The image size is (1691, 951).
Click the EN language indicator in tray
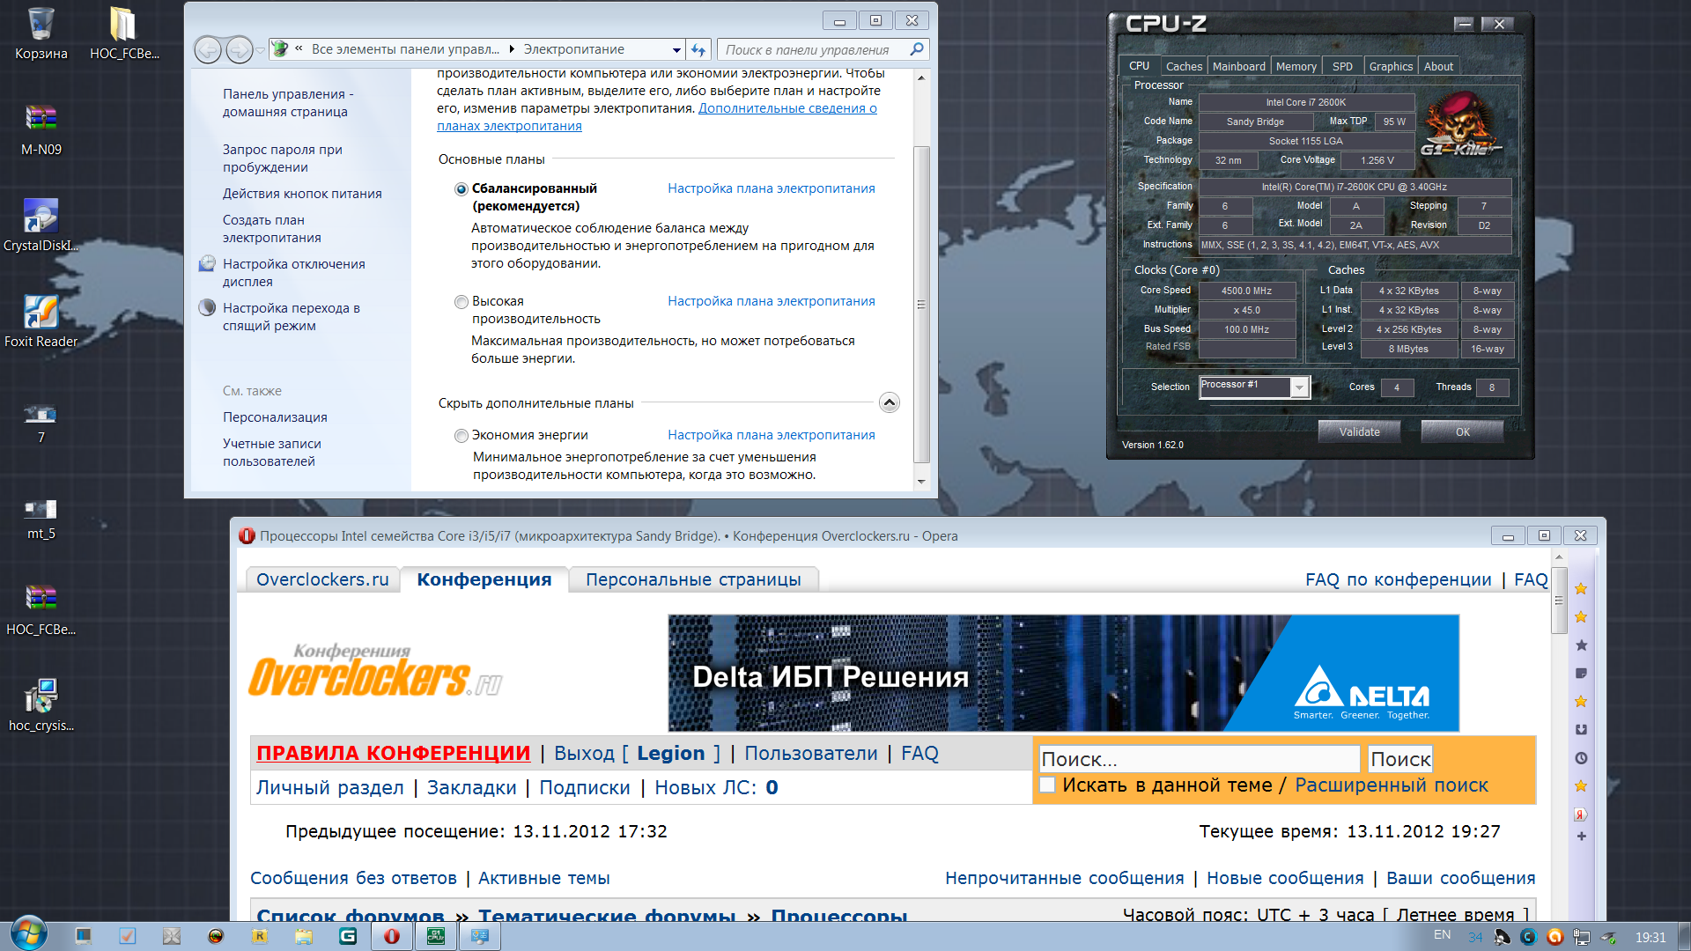1442,935
